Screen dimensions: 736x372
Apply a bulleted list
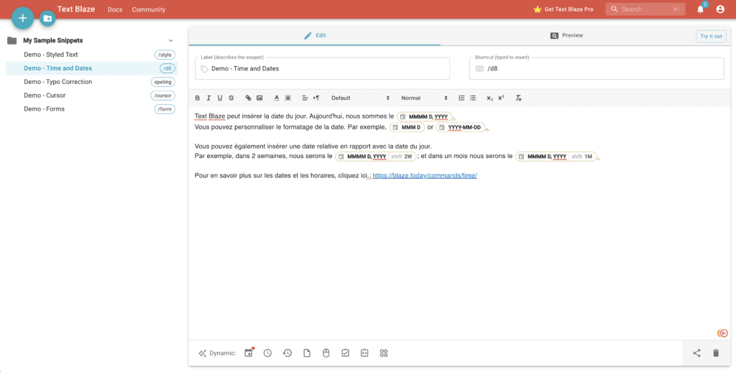(x=473, y=98)
